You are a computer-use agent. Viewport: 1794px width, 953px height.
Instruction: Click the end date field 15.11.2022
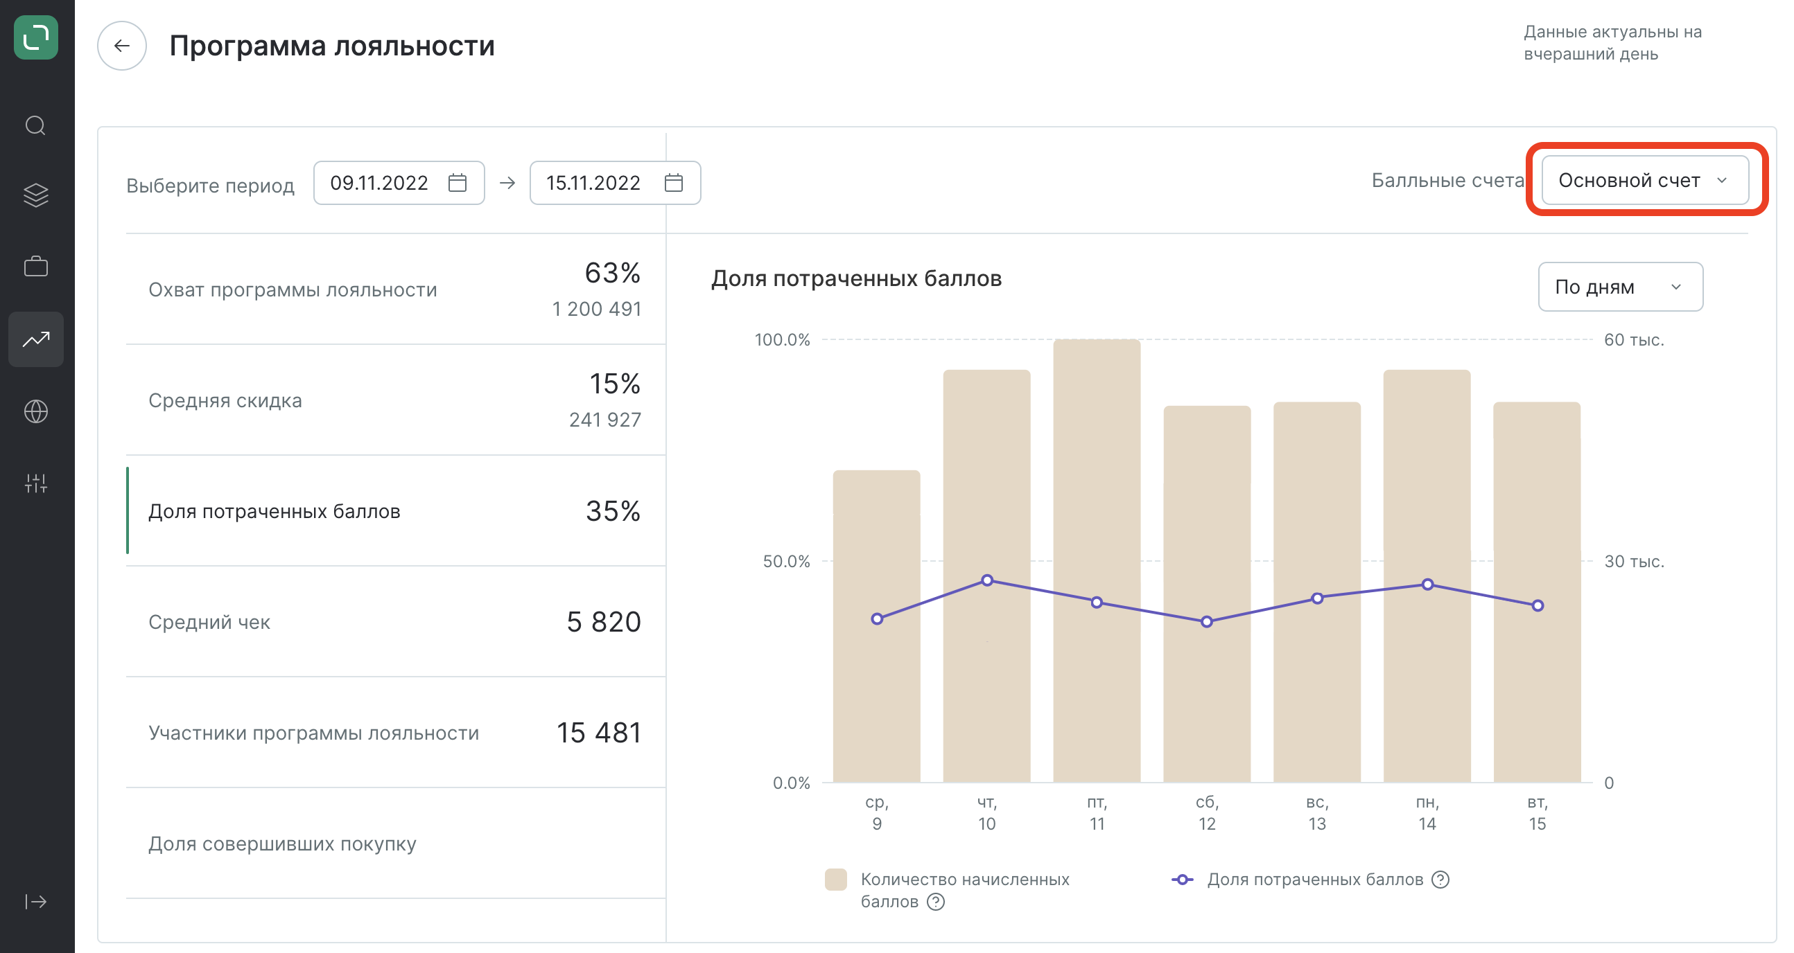tap(615, 183)
